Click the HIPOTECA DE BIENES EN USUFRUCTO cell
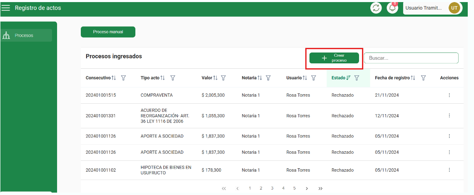This screenshot has height=195, width=474. click(x=166, y=170)
